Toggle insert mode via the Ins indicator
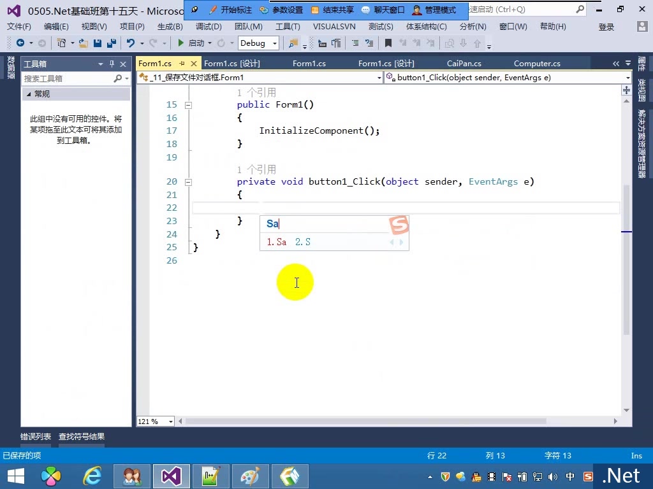The width and height of the screenshot is (653, 489). coord(636,455)
